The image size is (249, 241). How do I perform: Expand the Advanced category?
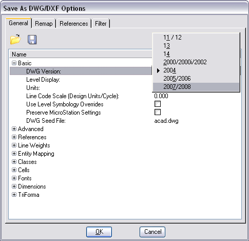tap(14, 129)
